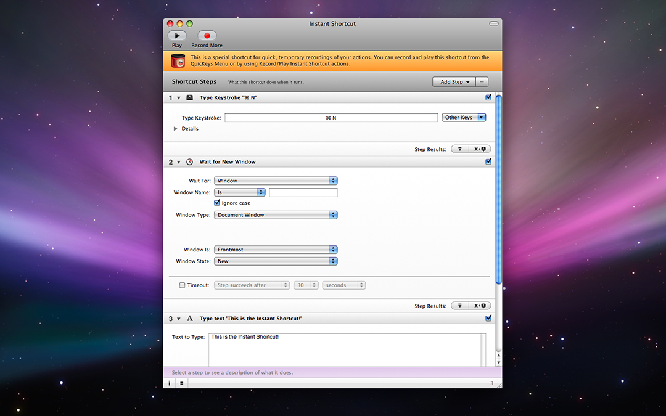Click the red recorder icon in the orange banner
666x416 pixels.
pyautogui.click(x=178, y=61)
